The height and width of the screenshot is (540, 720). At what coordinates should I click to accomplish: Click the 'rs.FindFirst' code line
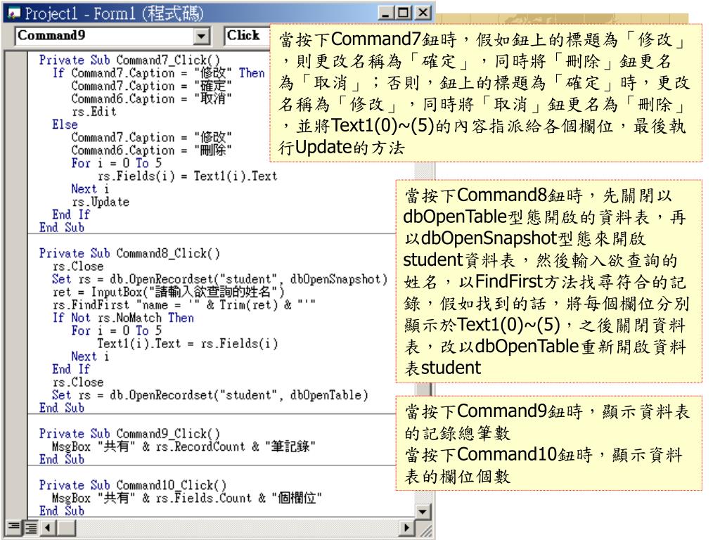tap(184, 304)
